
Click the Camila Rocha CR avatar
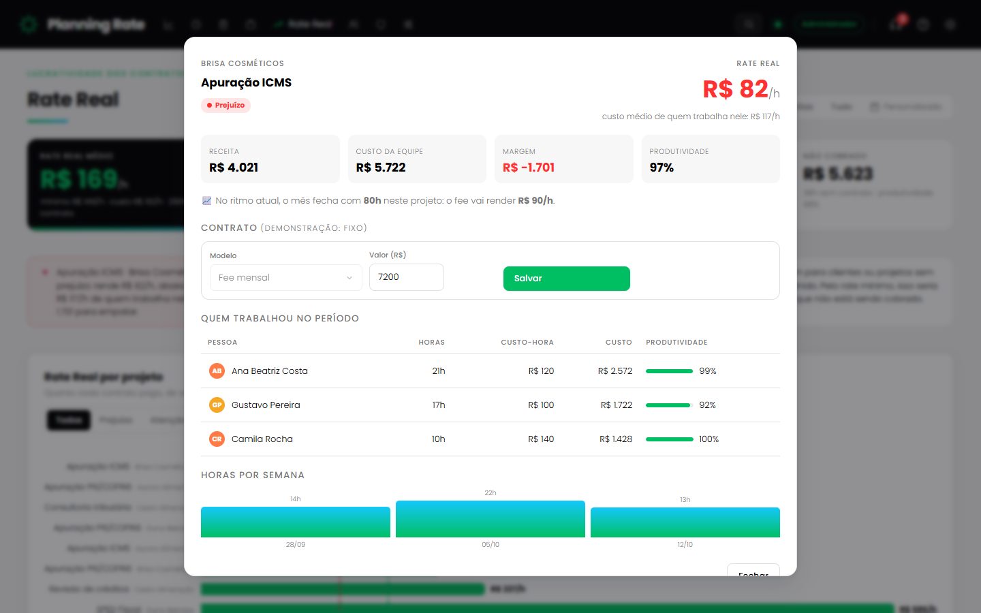pyautogui.click(x=217, y=439)
